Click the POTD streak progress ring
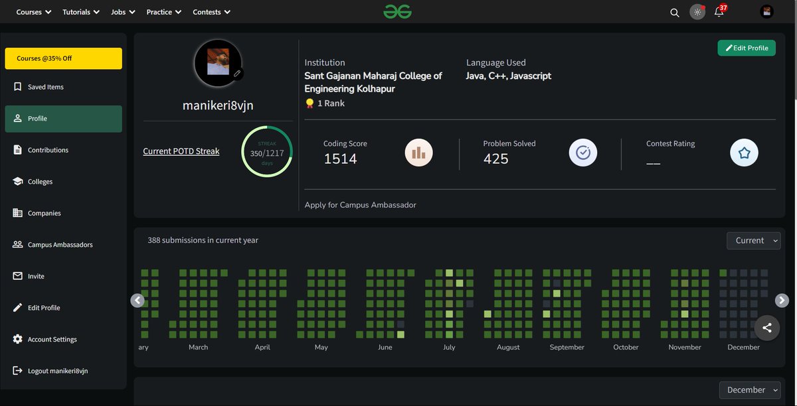The image size is (797, 406). tap(266, 151)
